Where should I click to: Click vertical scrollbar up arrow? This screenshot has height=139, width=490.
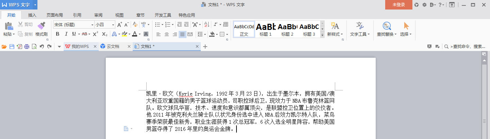(484, 61)
